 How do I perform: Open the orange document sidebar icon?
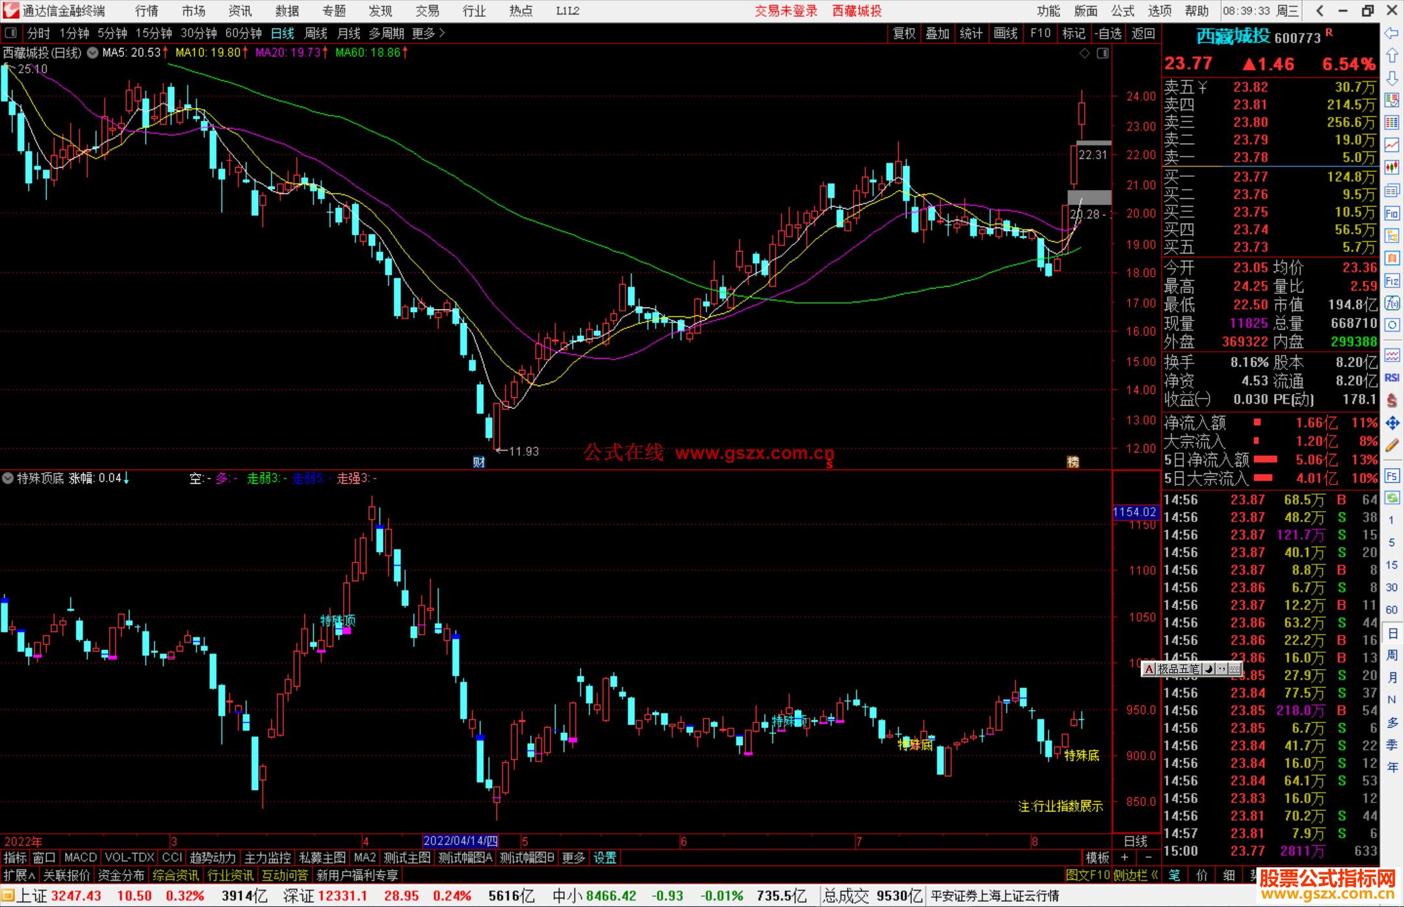(1392, 258)
